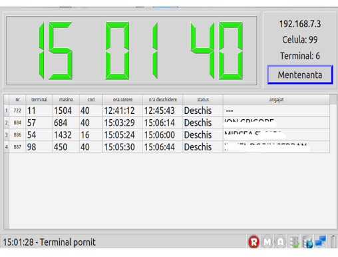Click the database icon with green checkmark
The width and height of the screenshot is (338, 257).
pos(294,242)
